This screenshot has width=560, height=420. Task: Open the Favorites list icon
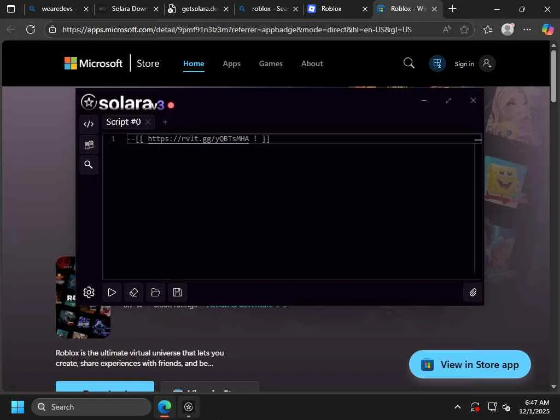(488, 30)
